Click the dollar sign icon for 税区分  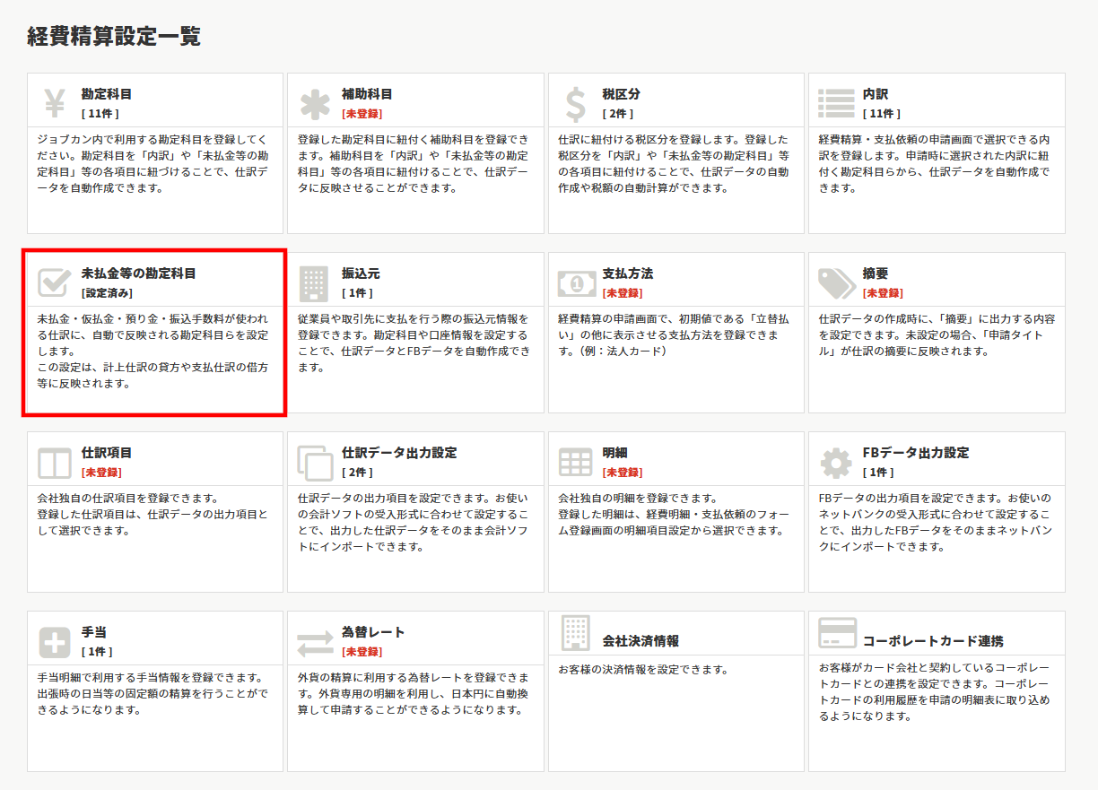pos(575,103)
